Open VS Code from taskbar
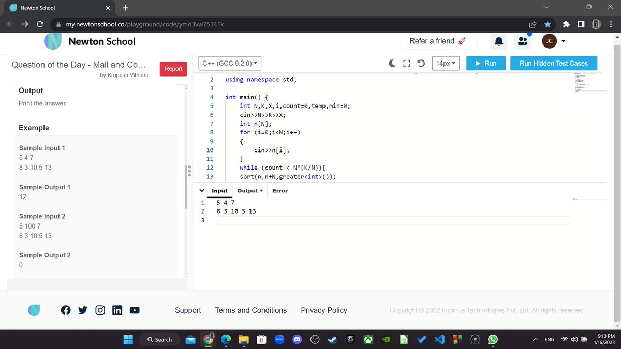 pos(440,339)
